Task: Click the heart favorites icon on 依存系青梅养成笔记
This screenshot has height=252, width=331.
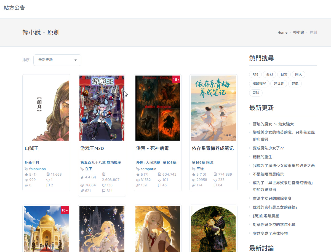Action: [215, 180]
